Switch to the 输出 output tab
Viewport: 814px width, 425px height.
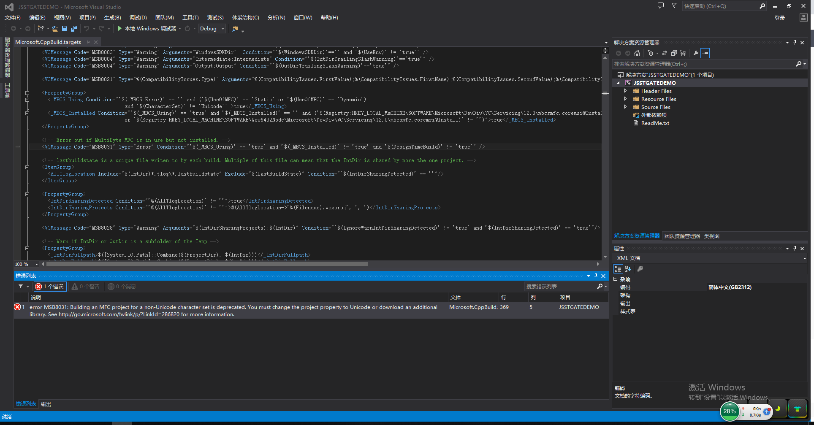[46, 404]
